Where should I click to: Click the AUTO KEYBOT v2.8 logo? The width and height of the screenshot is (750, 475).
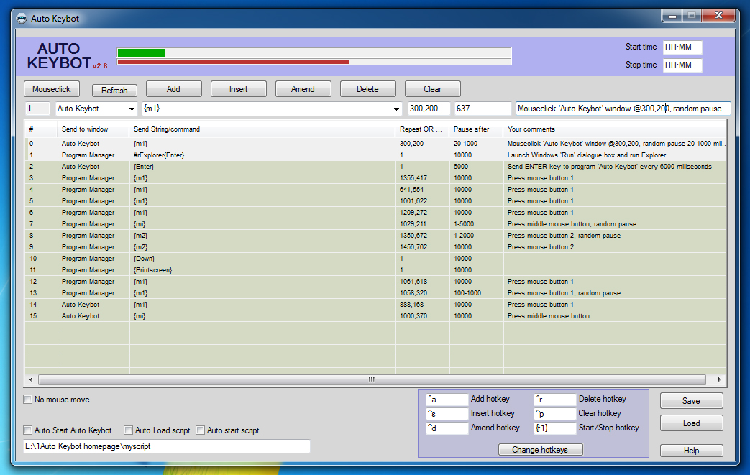click(x=66, y=56)
